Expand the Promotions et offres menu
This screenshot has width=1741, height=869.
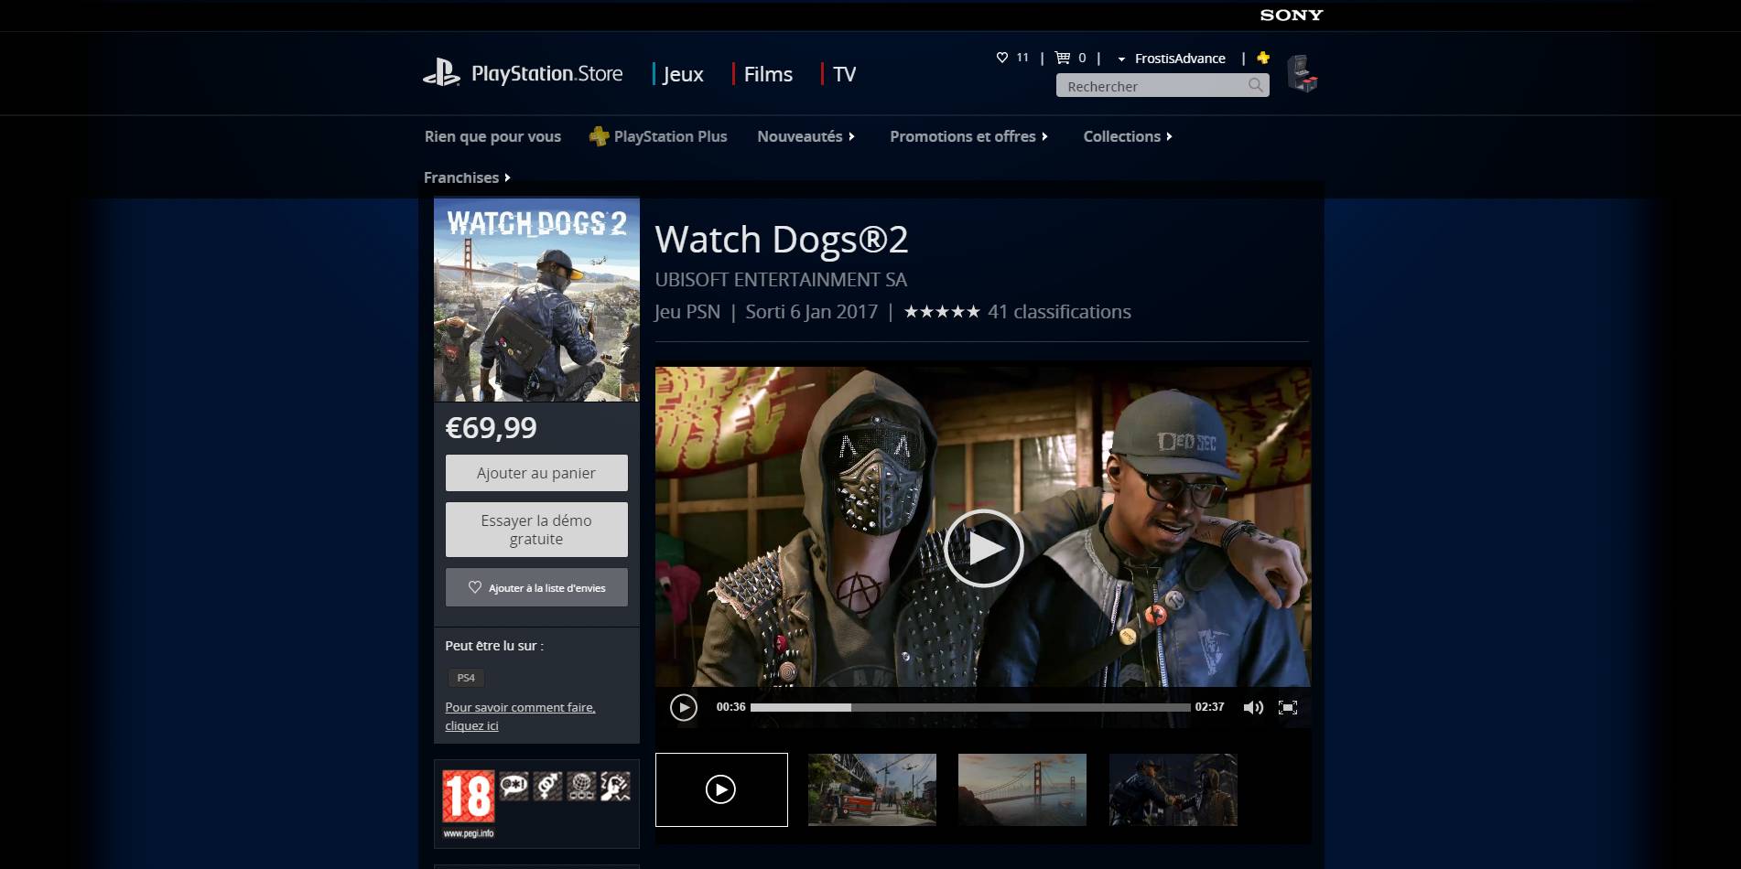pos(968,136)
